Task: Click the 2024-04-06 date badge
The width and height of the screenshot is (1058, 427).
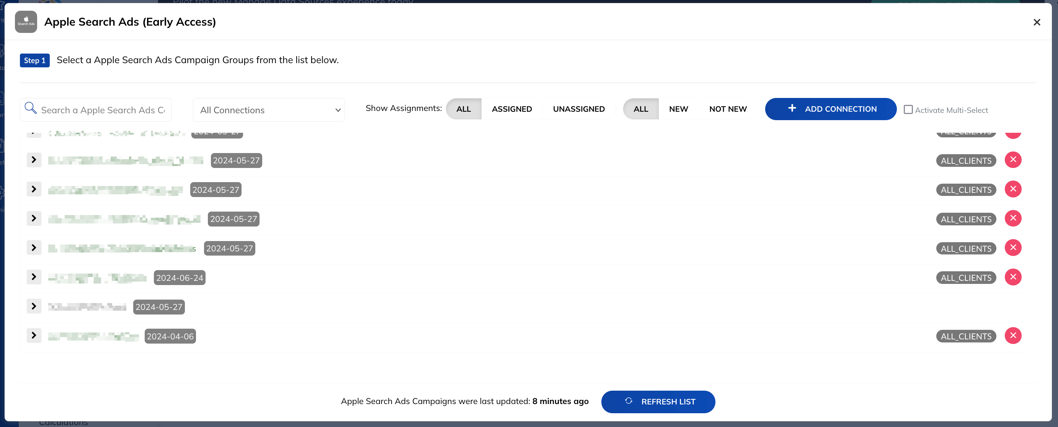Action: coord(170,336)
